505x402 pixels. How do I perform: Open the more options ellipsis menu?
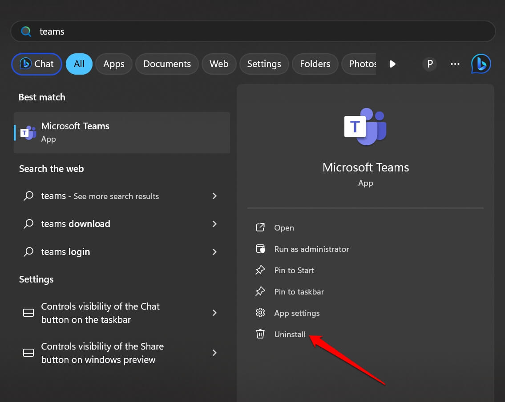(x=455, y=64)
